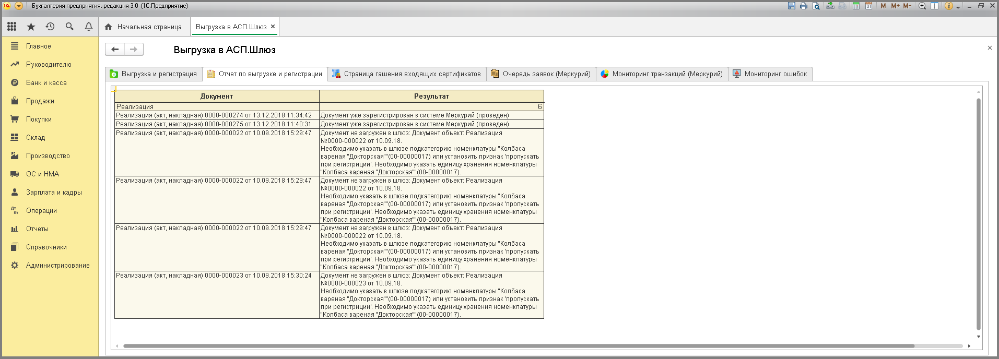Click the M+ memory add button

click(895, 6)
